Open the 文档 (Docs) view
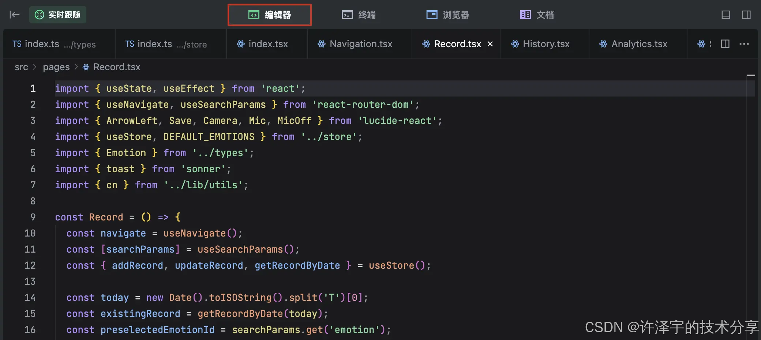This screenshot has height=340, width=761. click(536, 15)
